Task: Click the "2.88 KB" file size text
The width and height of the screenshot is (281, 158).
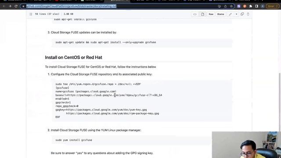Action: click(68, 14)
